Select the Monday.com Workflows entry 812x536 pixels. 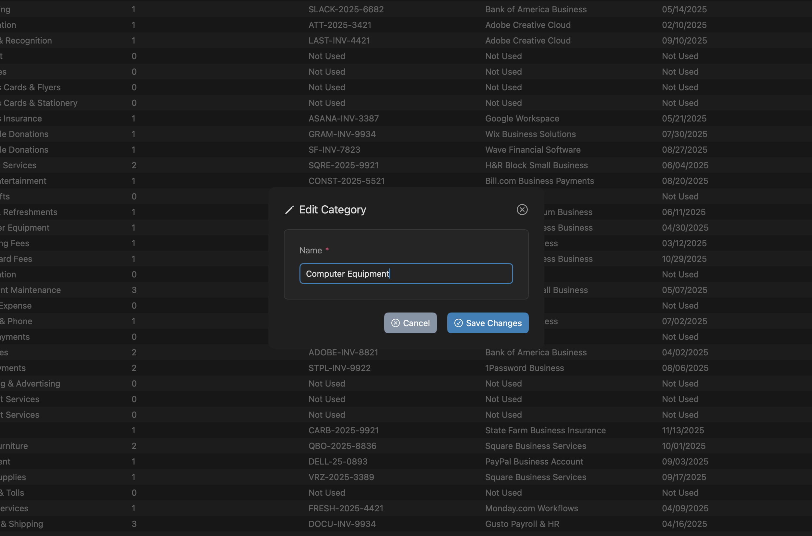click(531, 508)
